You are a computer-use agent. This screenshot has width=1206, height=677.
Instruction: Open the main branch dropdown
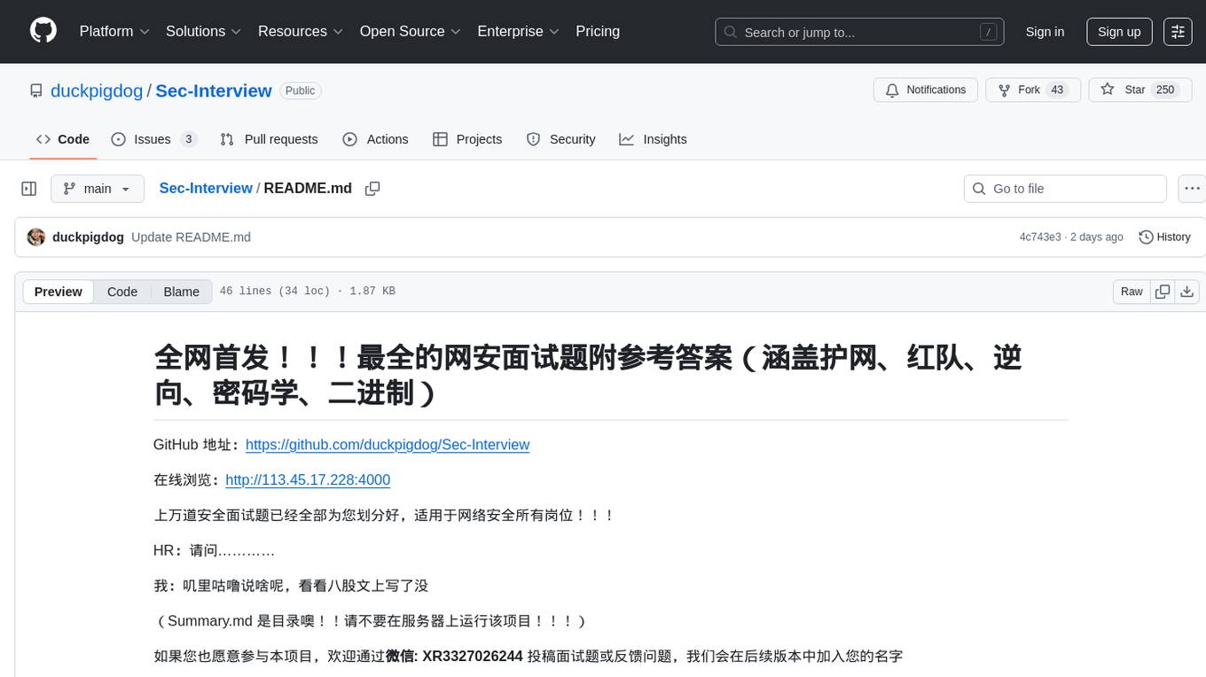point(98,189)
